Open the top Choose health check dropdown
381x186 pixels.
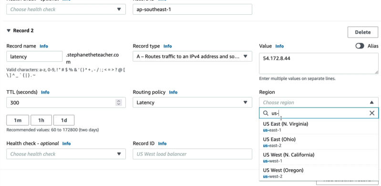point(66,9)
